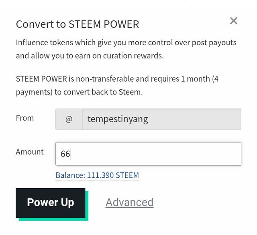This screenshot has height=235, width=257.
Task: Click the Amount label
Action: click(x=30, y=152)
